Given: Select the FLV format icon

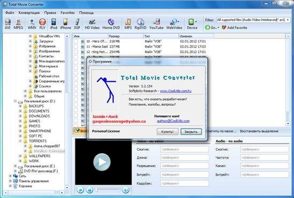Looking at the screenshot, I should click(42, 24).
